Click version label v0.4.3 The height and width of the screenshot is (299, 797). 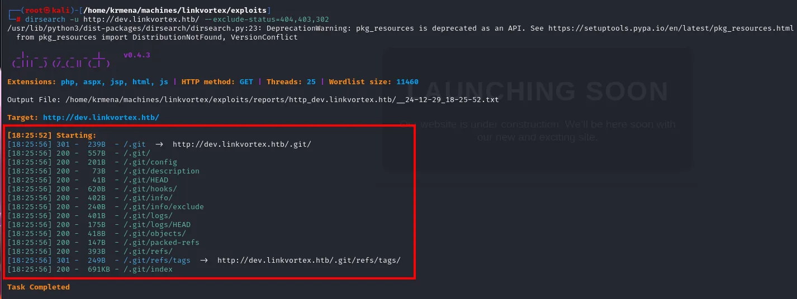pos(137,55)
